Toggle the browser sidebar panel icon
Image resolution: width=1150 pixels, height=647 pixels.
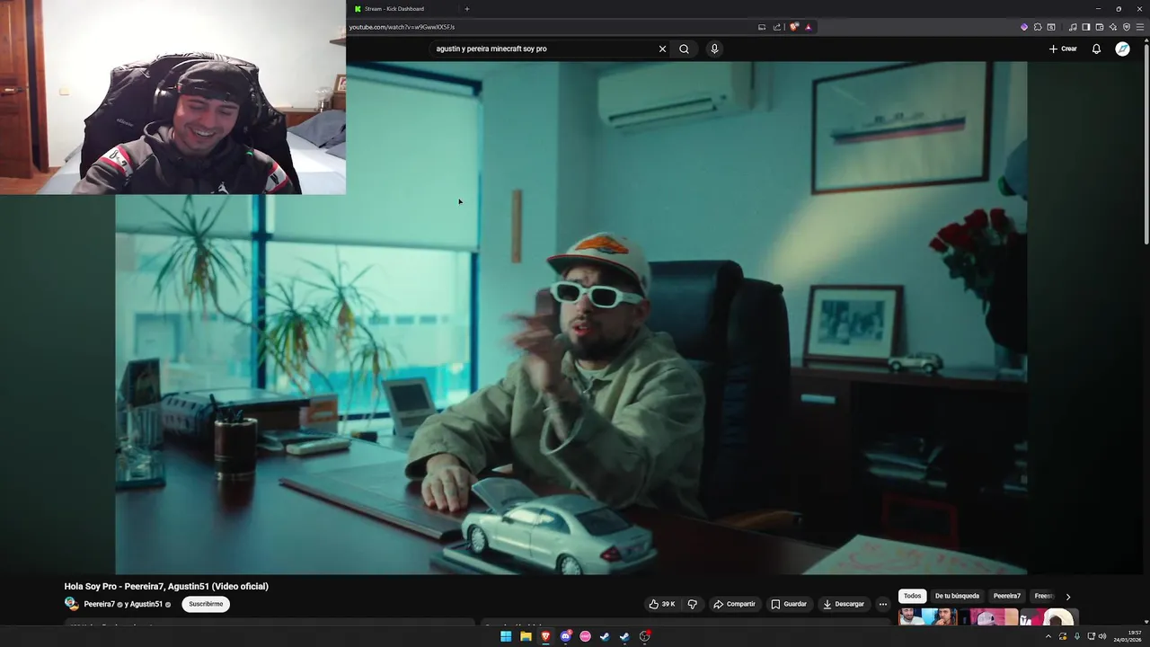pos(1085,27)
